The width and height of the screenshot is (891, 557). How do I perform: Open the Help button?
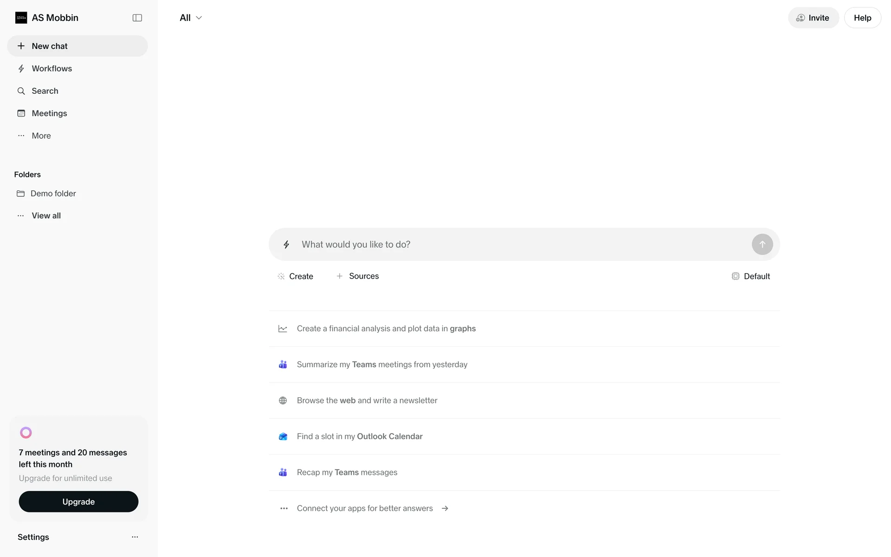(862, 18)
